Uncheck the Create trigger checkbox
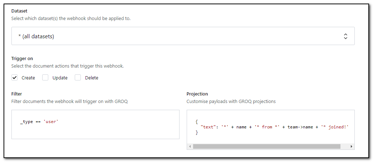This screenshot has width=373, height=162. (x=15, y=78)
